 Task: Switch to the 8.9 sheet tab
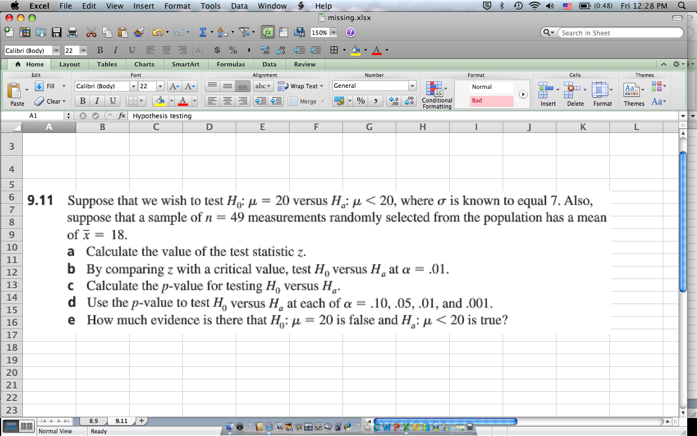pos(93,421)
